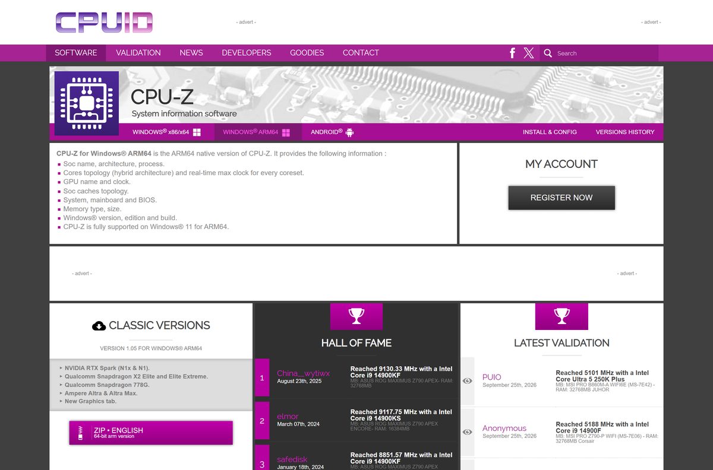
Task: Click 'VERSION 1.05 FOR WINDOWS ARM64' text
Action: tap(151, 348)
